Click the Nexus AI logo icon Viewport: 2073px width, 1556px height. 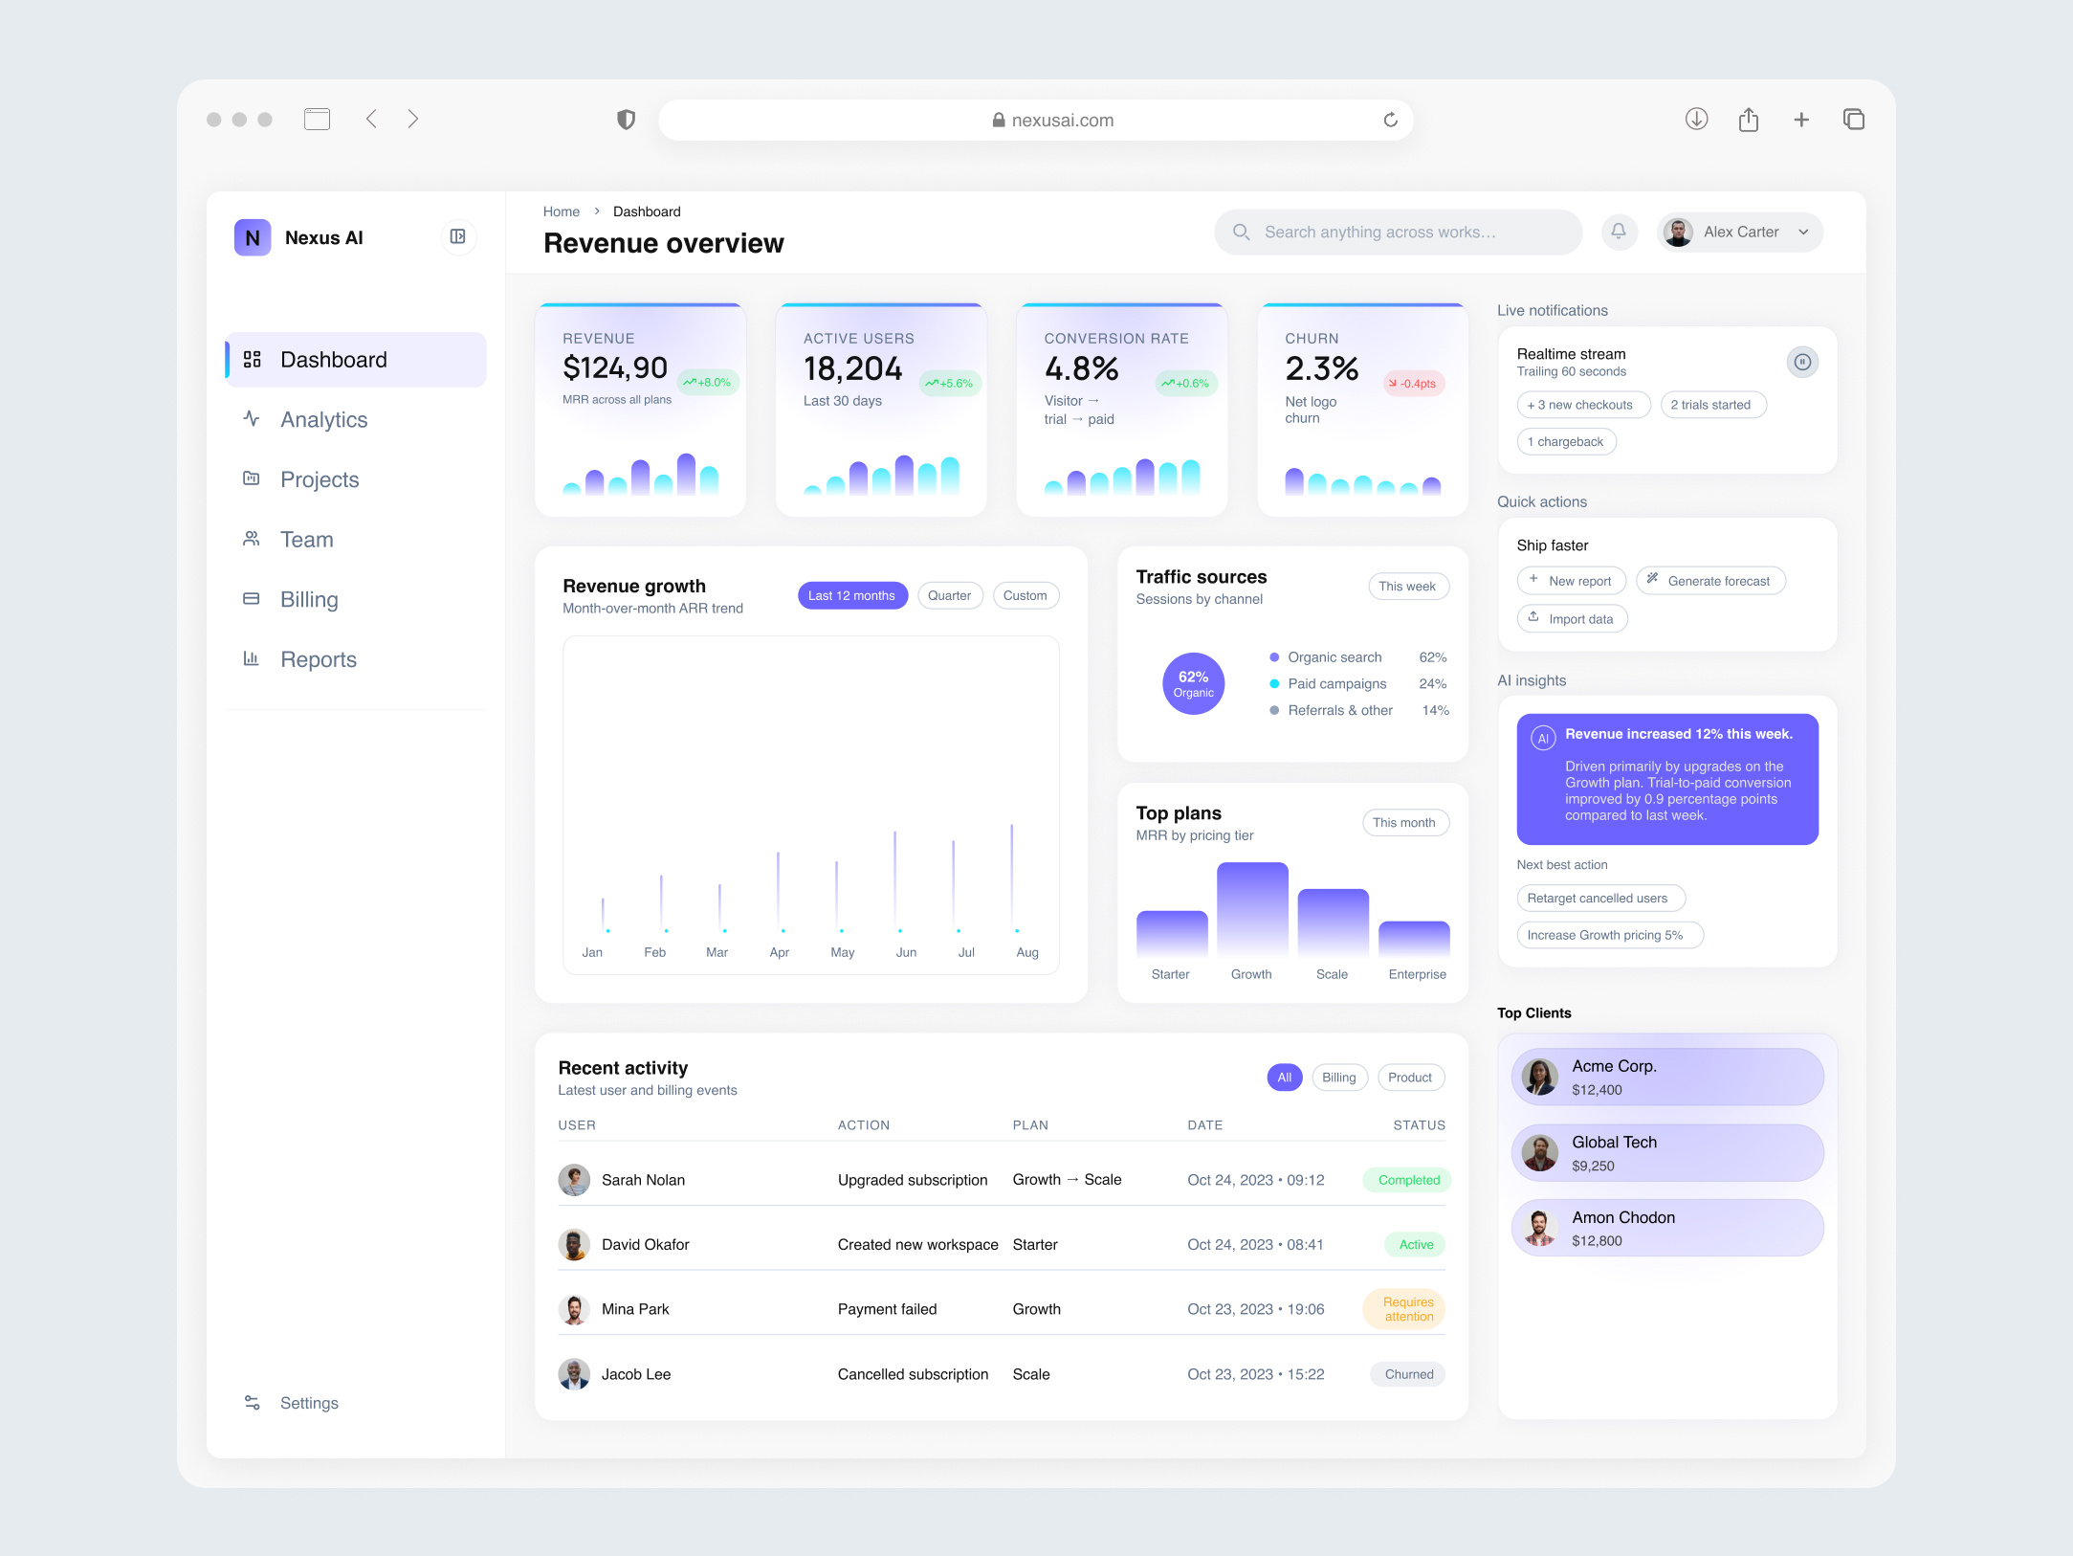(252, 237)
